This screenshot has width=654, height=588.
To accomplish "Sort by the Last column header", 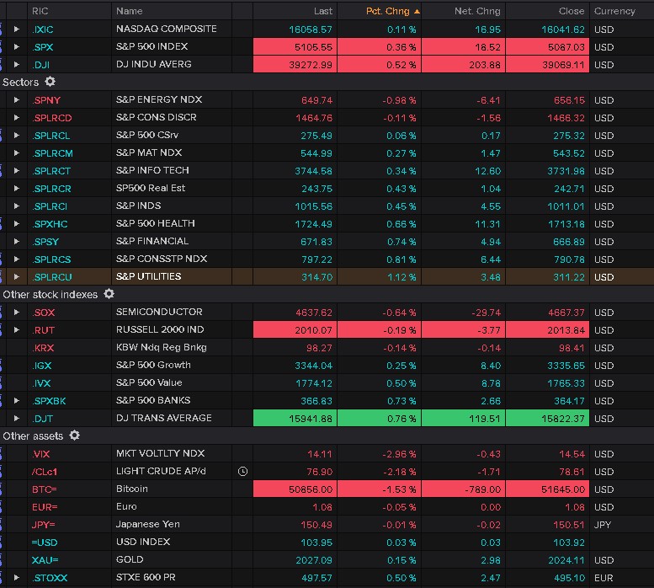I will click(x=323, y=11).
